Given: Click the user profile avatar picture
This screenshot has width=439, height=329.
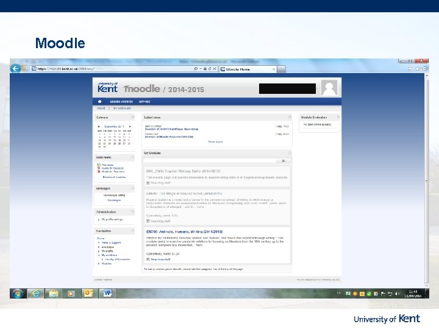Looking at the screenshot, I should [329, 88].
